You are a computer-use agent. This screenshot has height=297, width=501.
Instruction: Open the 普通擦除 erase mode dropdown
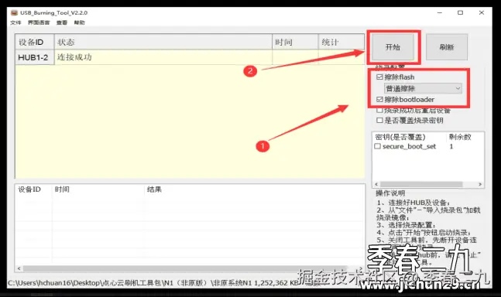(x=423, y=88)
